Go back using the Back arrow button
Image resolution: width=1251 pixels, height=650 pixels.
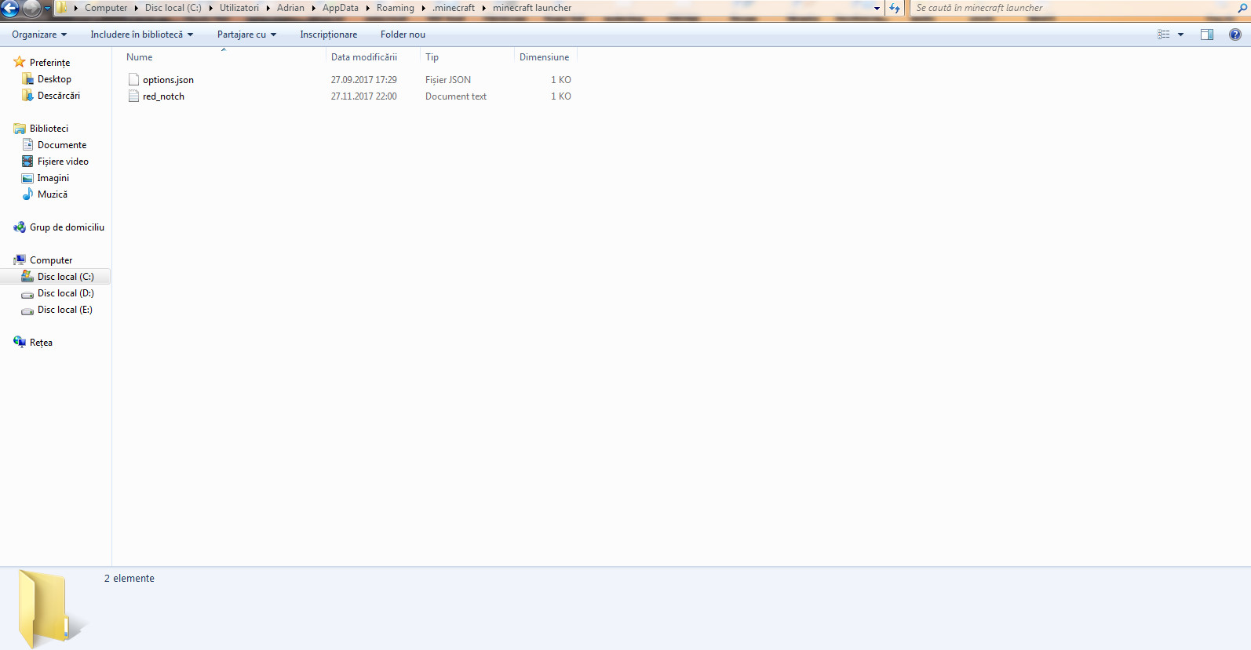[x=9, y=9]
